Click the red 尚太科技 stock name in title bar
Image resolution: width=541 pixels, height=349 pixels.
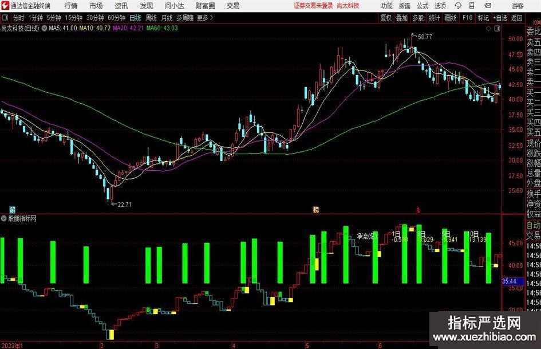pos(348,6)
